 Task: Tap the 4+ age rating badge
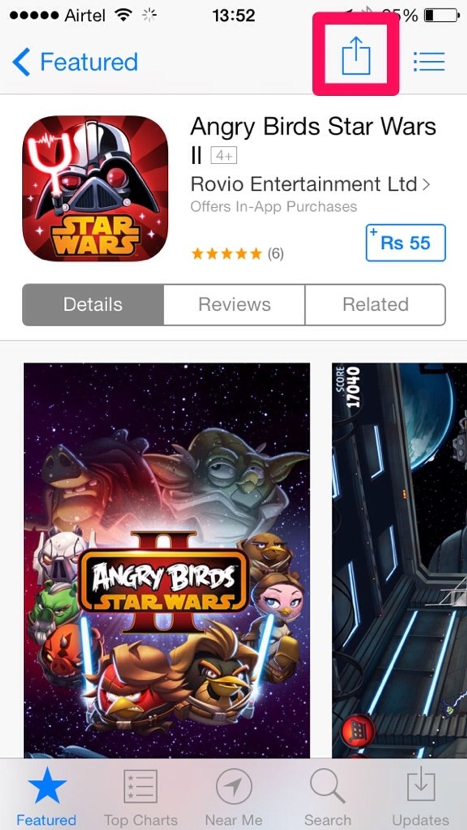click(x=223, y=155)
